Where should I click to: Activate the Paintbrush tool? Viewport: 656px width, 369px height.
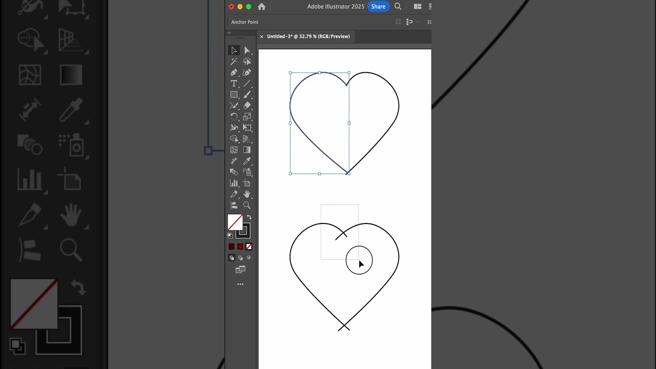pyautogui.click(x=247, y=94)
